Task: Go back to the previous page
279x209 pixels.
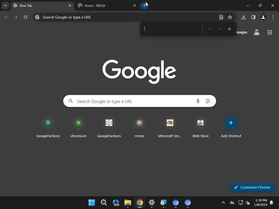Action: (6, 17)
